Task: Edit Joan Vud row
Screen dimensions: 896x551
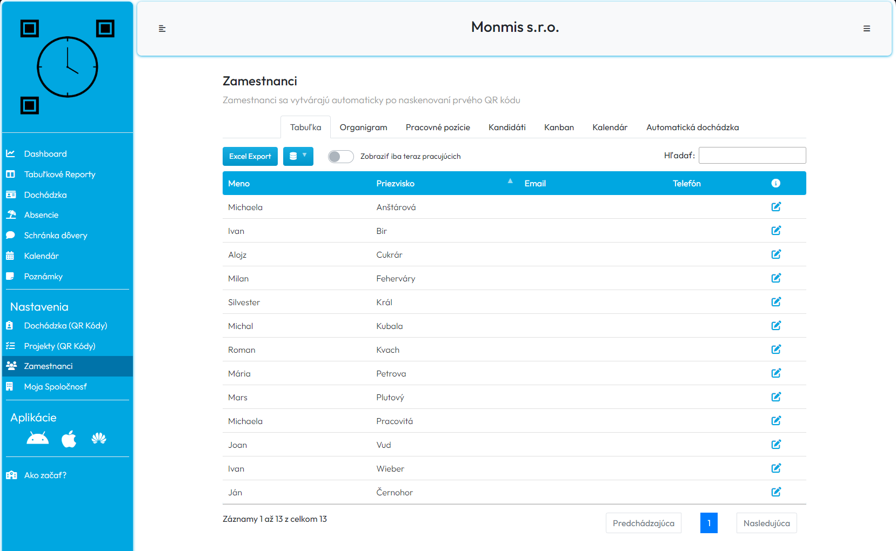Action: 776,445
